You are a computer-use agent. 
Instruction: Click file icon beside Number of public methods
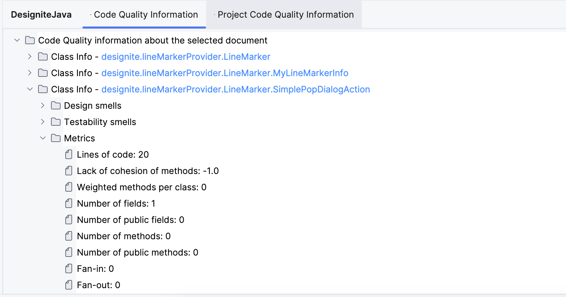(69, 252)
